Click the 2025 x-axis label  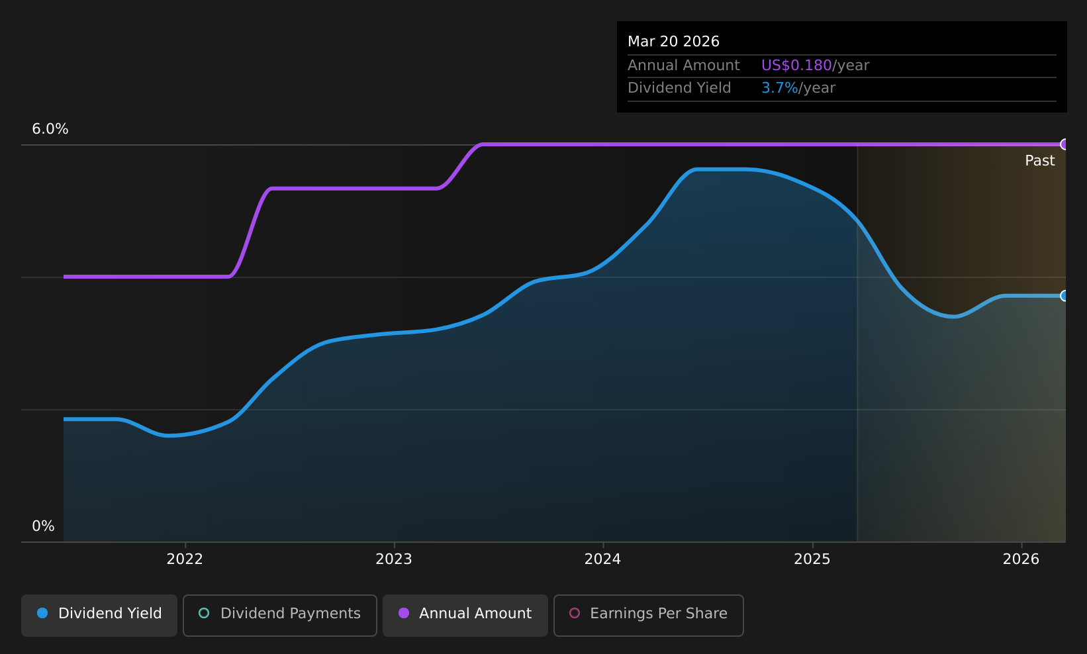pyautogui.click(x=812, y=559)
